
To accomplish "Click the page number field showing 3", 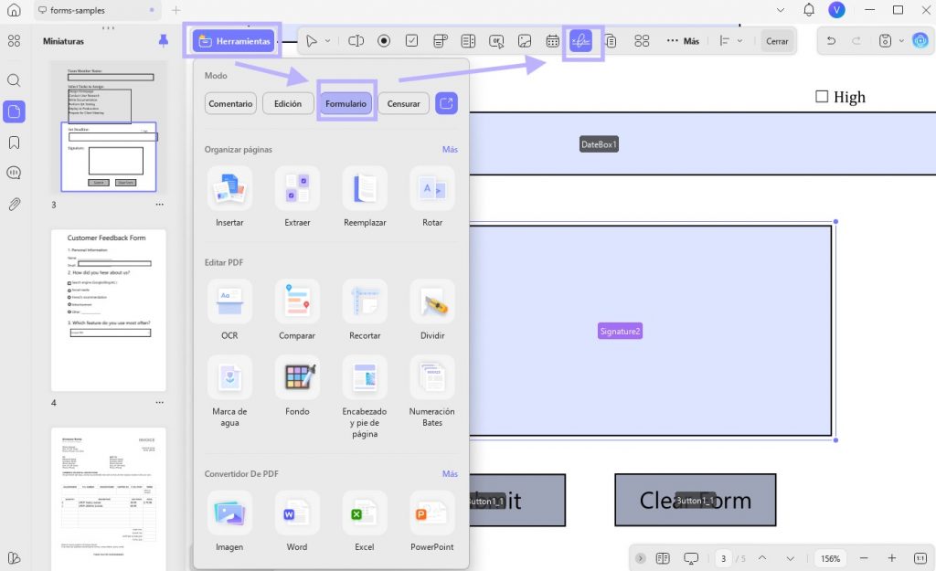I will tap(724, 558).
